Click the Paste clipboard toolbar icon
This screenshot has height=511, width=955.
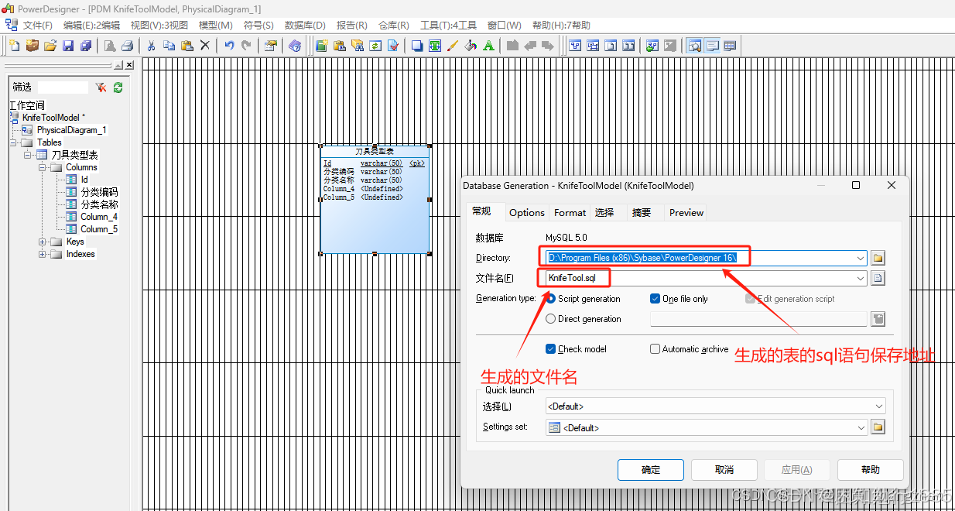click(x=187, y=46)
